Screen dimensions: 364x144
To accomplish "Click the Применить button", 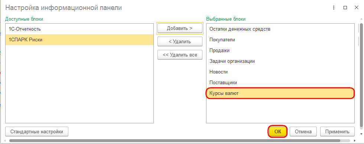I will point(337,132).
